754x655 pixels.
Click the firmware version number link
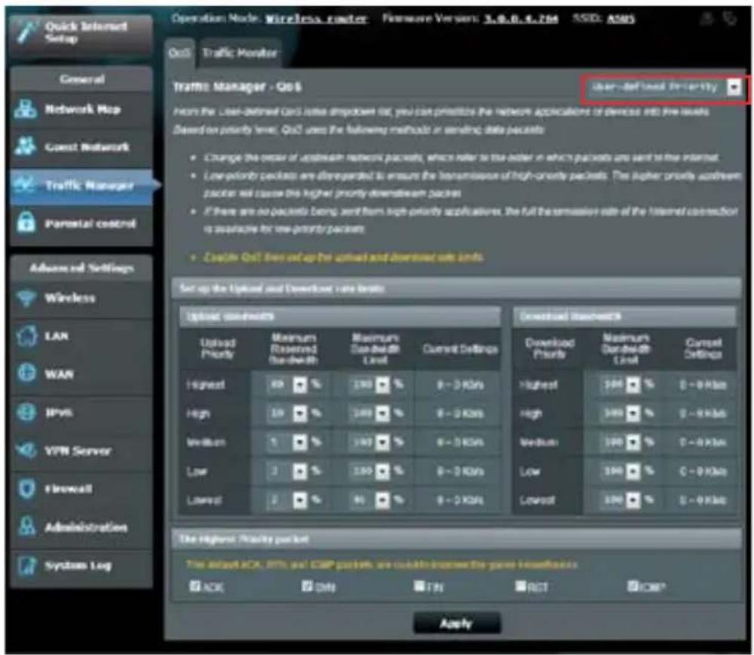(521, 19)
